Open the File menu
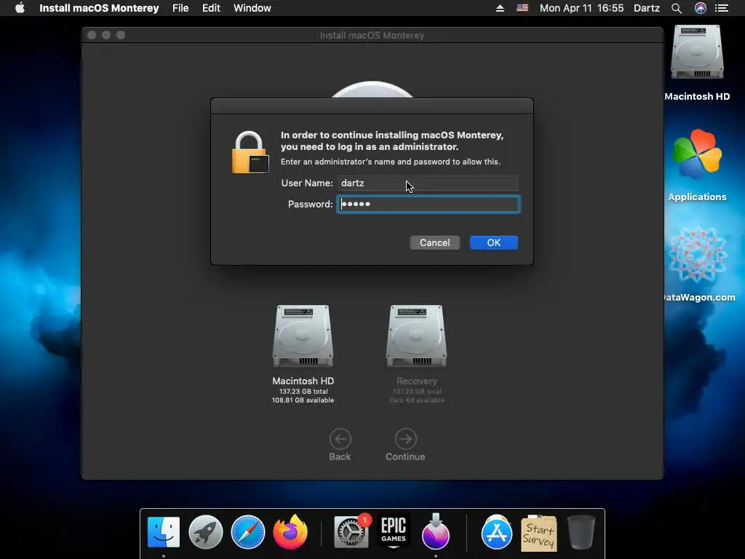This screenshot has width=745, height=559. (x=180, y=8)
